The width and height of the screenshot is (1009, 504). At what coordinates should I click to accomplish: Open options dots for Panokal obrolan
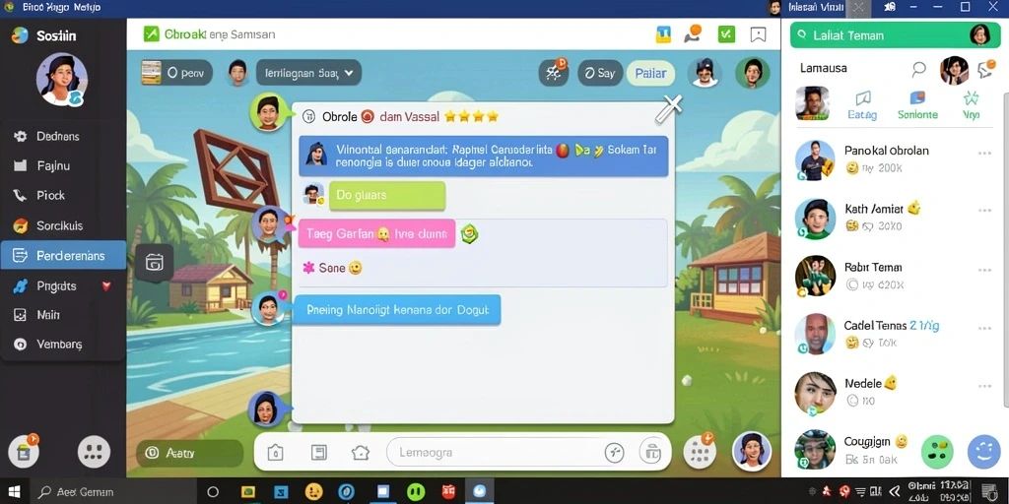point(984,153)
